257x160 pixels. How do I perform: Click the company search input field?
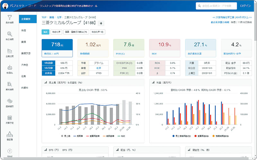click(216, 6)
